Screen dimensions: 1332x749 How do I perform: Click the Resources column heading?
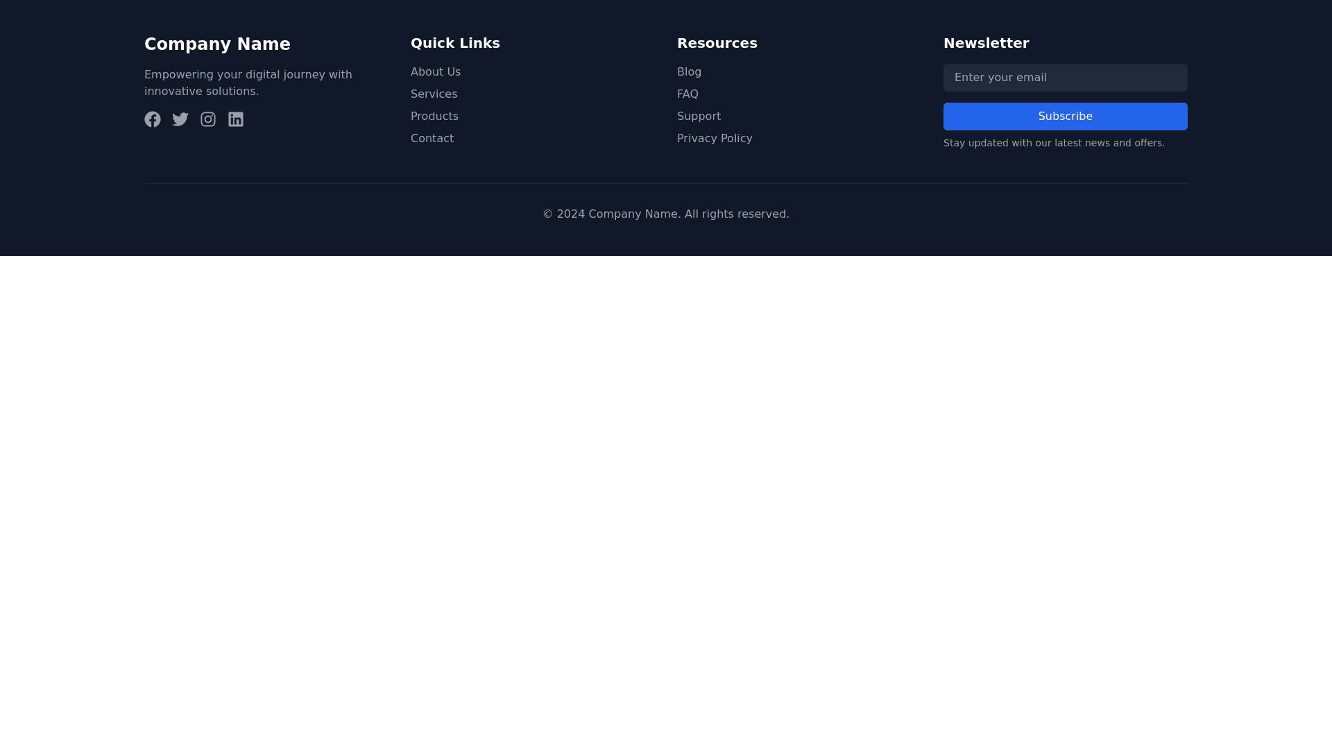717,43
